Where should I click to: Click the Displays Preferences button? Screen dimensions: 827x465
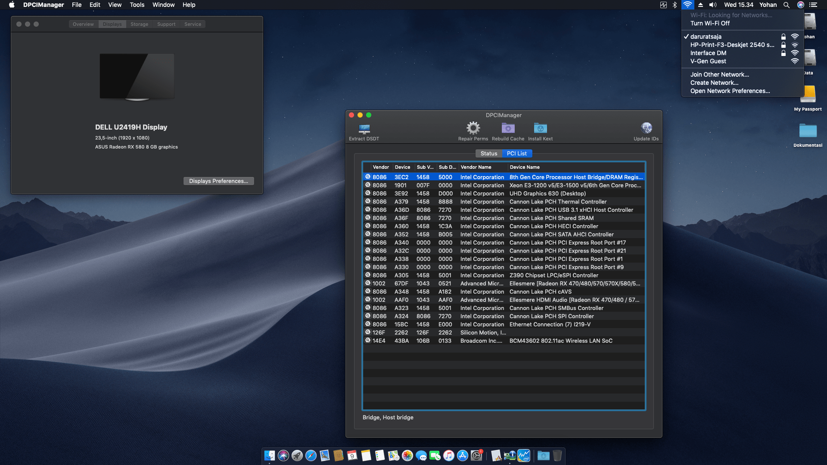tap(218, 181)
